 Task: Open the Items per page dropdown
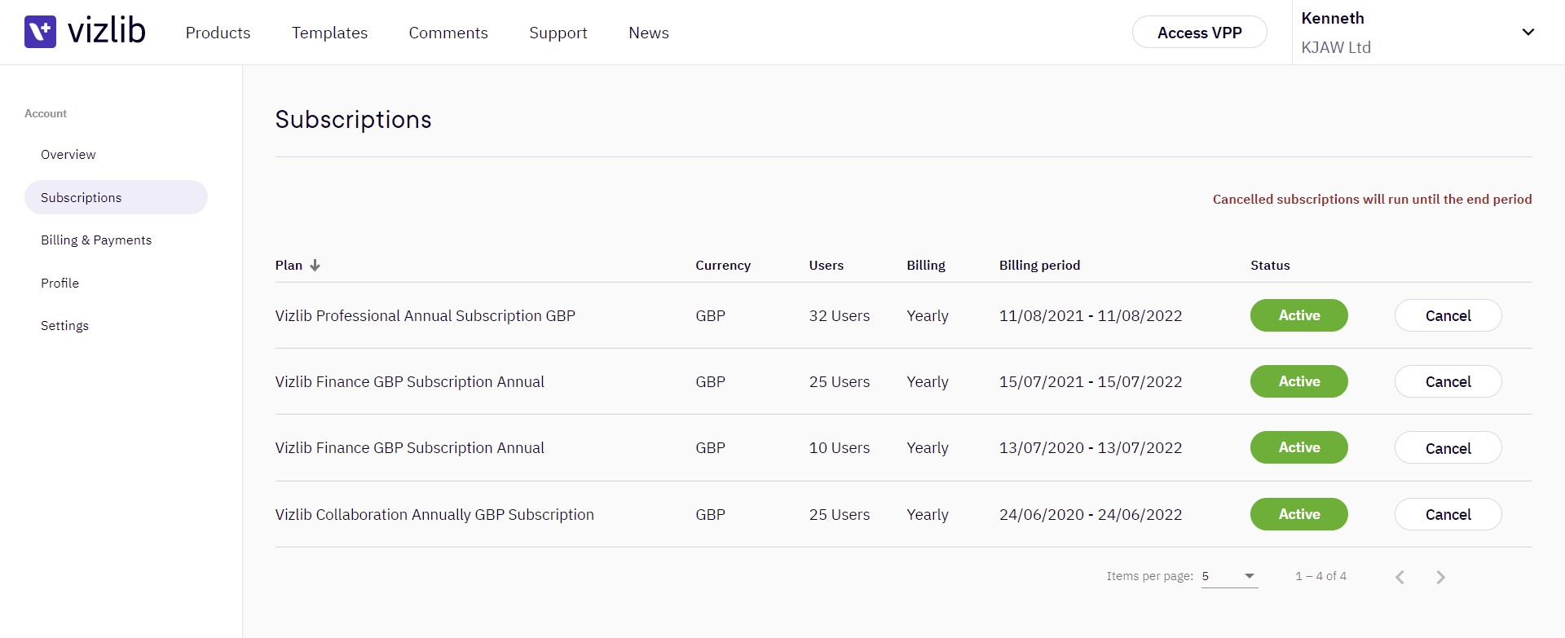tap(1229, 576)
